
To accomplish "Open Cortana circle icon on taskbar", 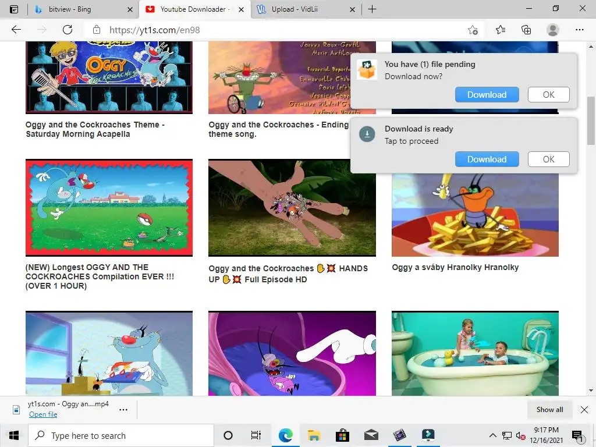I will tap(228, 435).
